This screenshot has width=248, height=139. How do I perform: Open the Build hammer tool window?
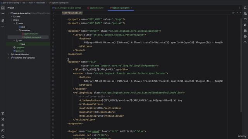pos(3,114)
